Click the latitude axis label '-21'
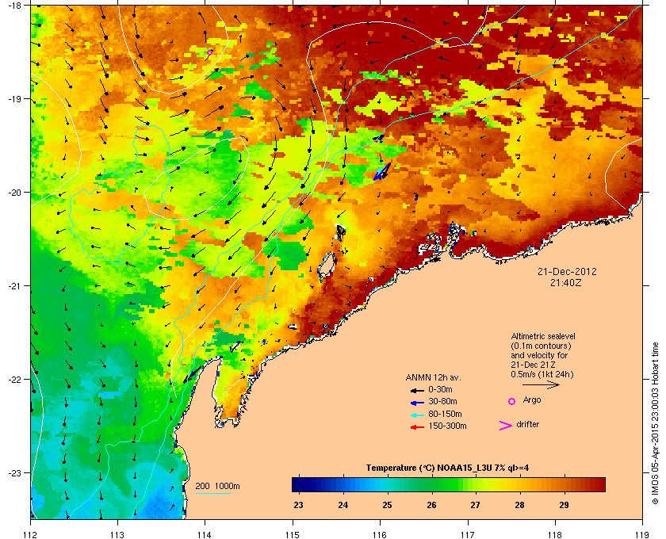666x539 pixels. (x=14, y=286)
